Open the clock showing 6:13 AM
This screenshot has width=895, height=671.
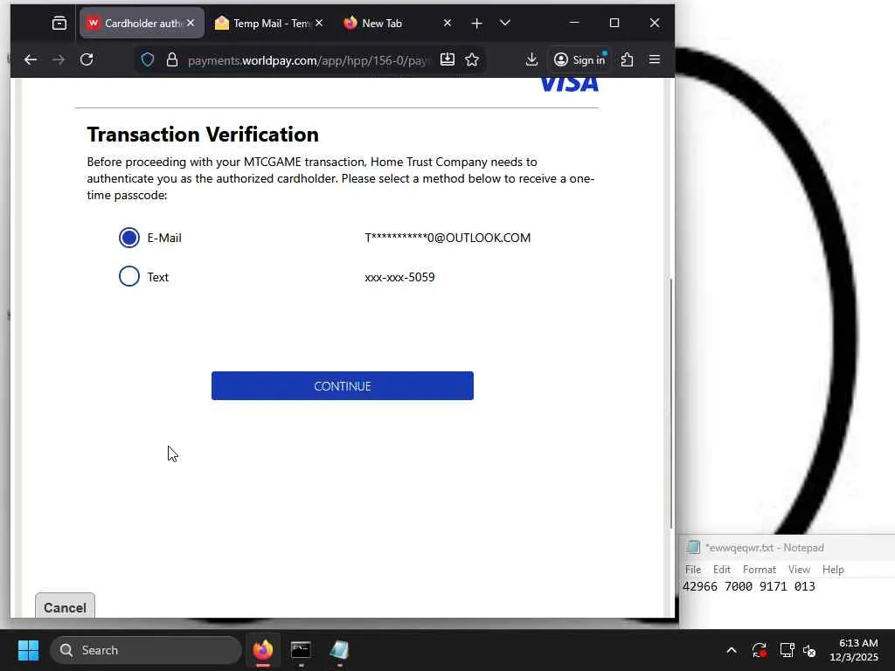(x=854, y=650)
